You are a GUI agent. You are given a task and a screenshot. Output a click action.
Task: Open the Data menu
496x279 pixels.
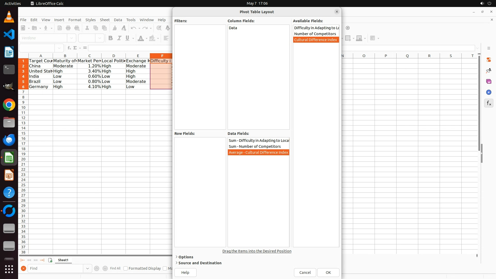click(x=118, y=20)
